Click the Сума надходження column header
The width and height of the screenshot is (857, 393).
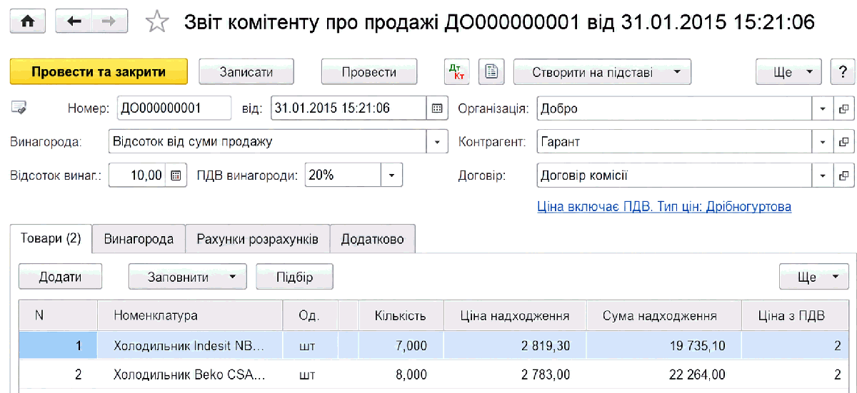point(663,315)
